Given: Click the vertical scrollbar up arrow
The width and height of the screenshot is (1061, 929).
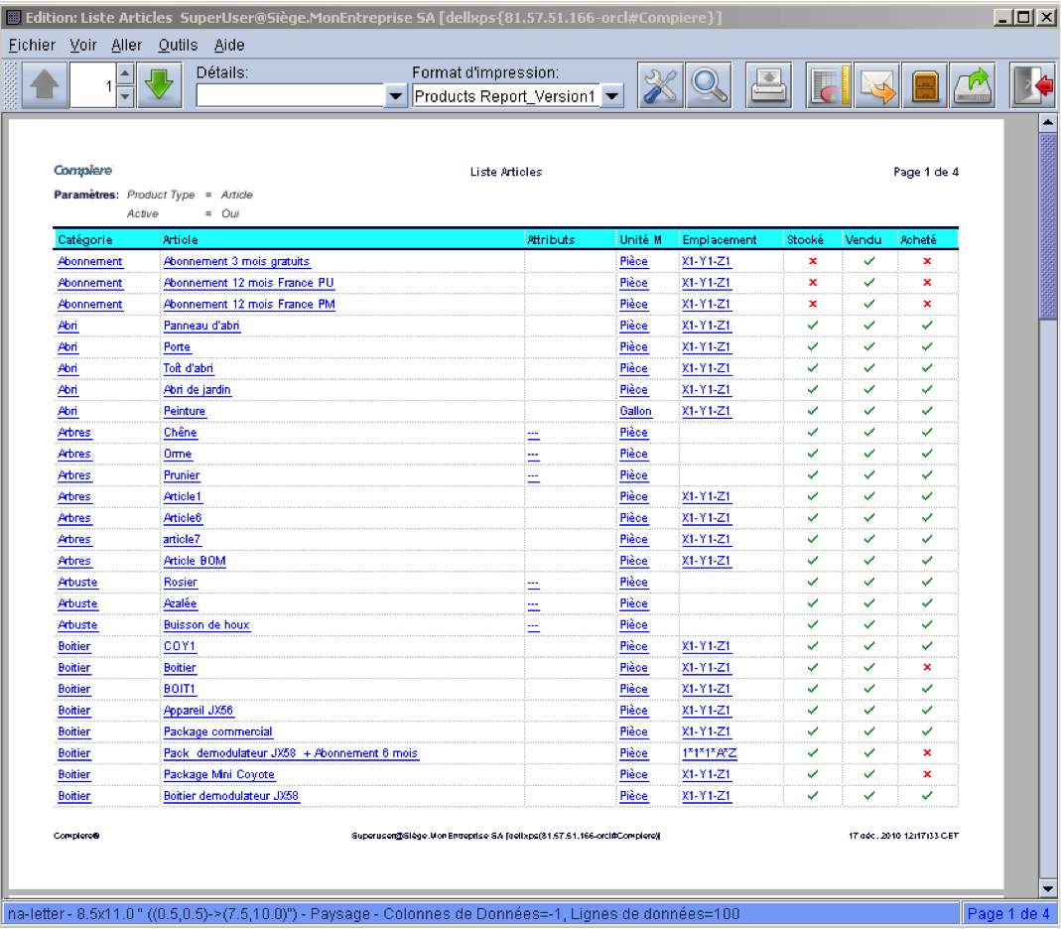Looking at the screenshot, I should [x=1047, y=123].
